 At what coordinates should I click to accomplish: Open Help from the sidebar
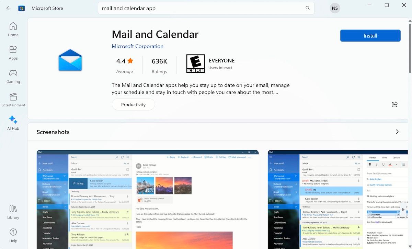[x=13, y=235]
